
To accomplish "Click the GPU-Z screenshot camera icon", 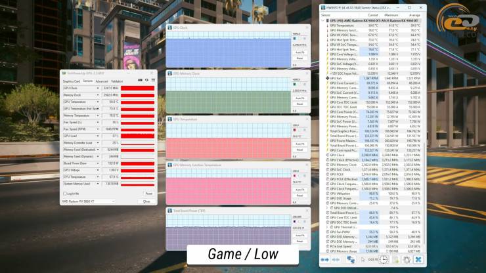I will tap(141, 81).
